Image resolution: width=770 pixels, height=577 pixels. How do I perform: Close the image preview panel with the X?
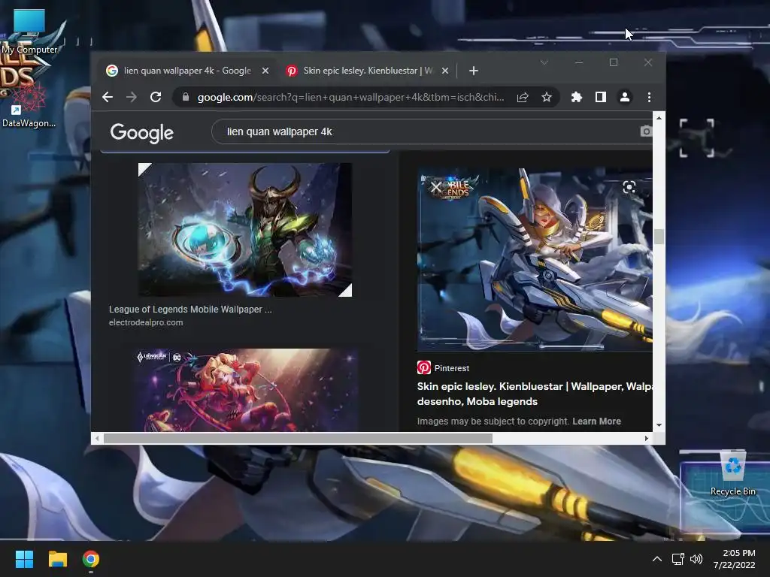coord(435,187)
